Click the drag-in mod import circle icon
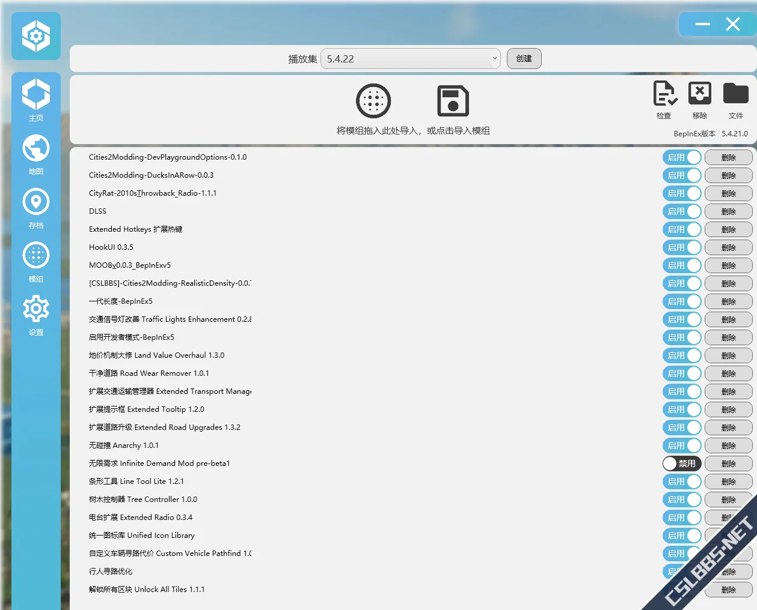757x610 pixels. click(x=373, y=101)
